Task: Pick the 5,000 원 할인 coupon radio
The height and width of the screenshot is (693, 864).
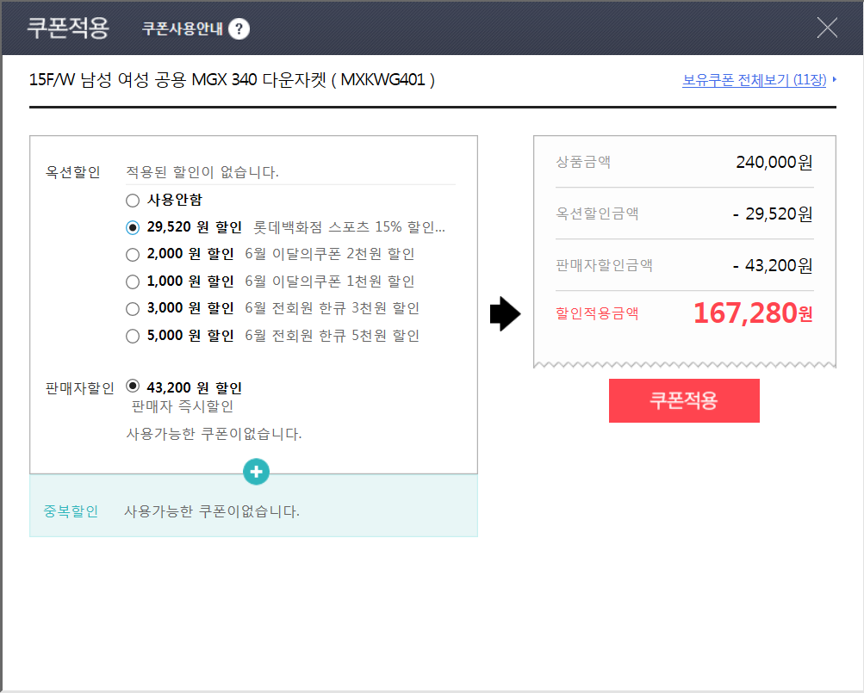Action: pyautogui.click(x=133, y=336)
